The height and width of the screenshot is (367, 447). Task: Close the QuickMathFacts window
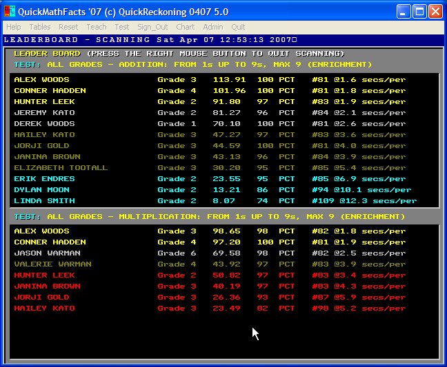(x=435, y=12)
